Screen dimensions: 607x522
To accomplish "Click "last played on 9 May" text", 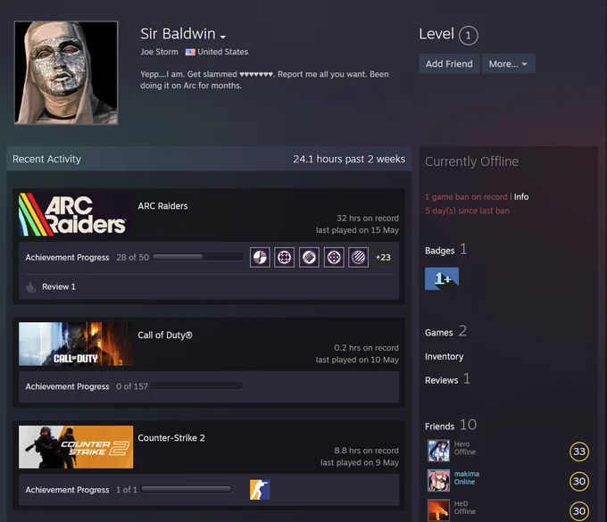I will [x=359, y=463].
